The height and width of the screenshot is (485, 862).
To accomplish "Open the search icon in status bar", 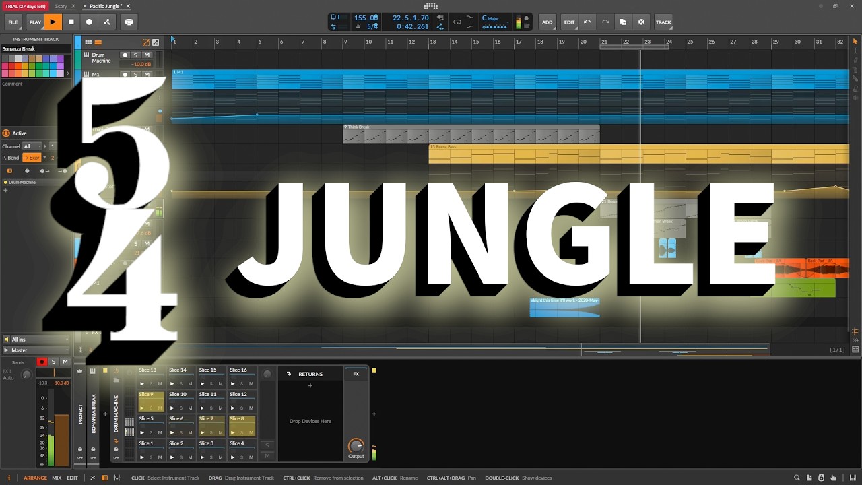I will (797, 478).
